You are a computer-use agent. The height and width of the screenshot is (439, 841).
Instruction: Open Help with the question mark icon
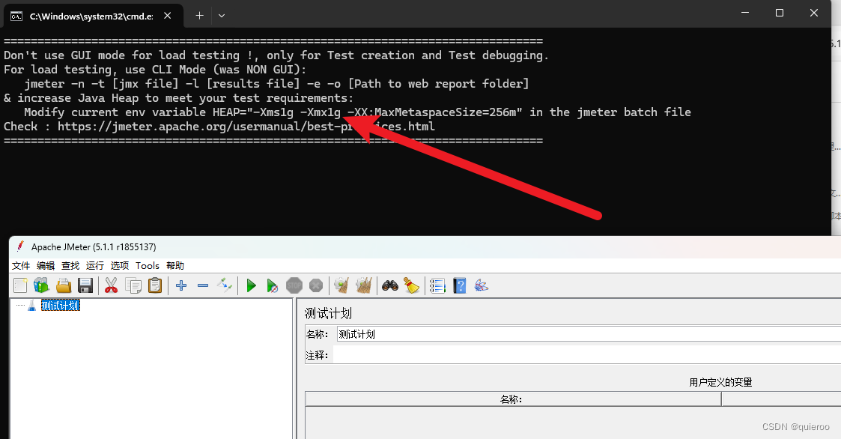[460, 285]
